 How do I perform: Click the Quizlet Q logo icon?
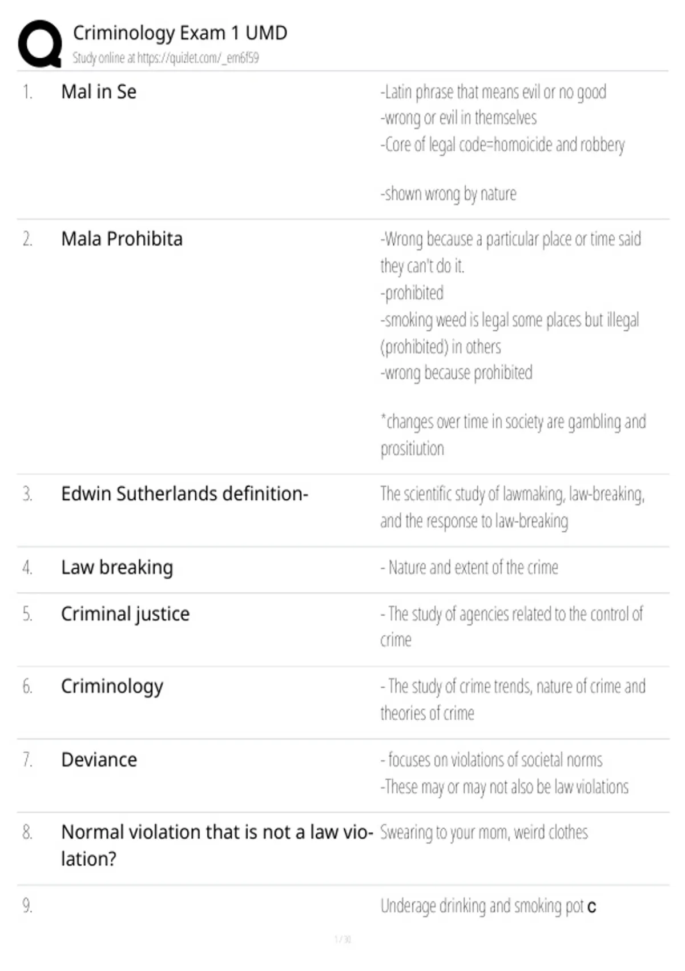(40, 44)
